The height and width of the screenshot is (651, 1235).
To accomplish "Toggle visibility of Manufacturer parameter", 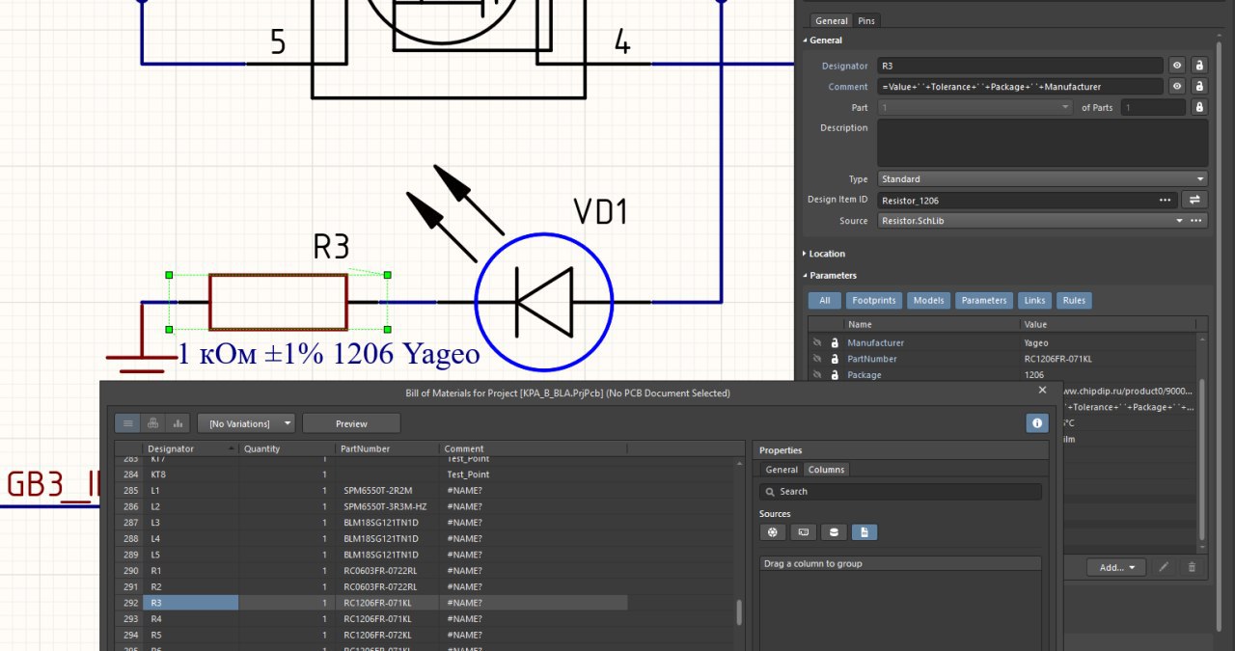I will point(816,342).
